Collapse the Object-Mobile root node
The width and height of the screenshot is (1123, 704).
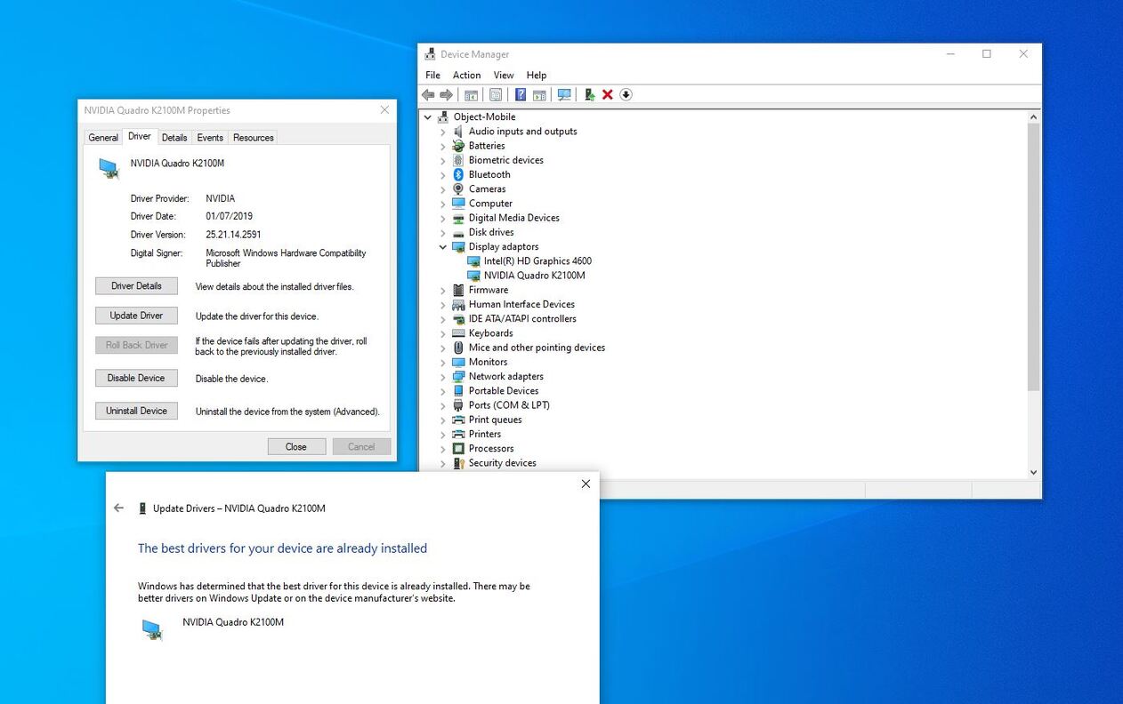point(428,117)
